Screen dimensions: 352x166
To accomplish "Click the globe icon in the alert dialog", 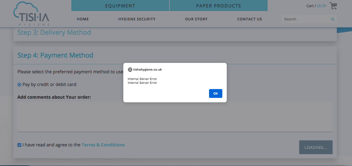I will [130, 70].
